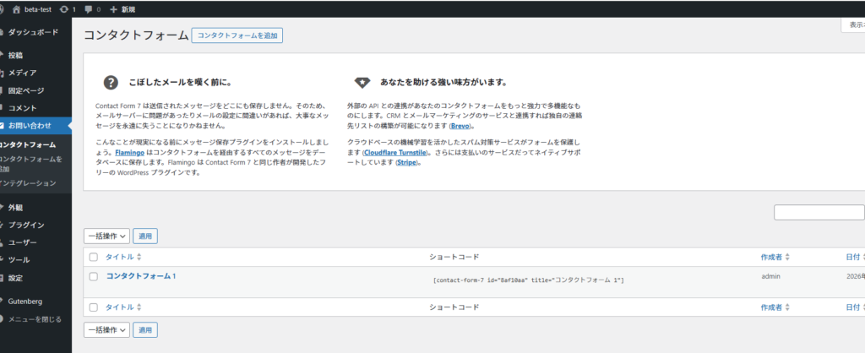Sort by title using top タイトル arrows
The height and width of the screenshot is (353, 865).
[x=139, y=257]
